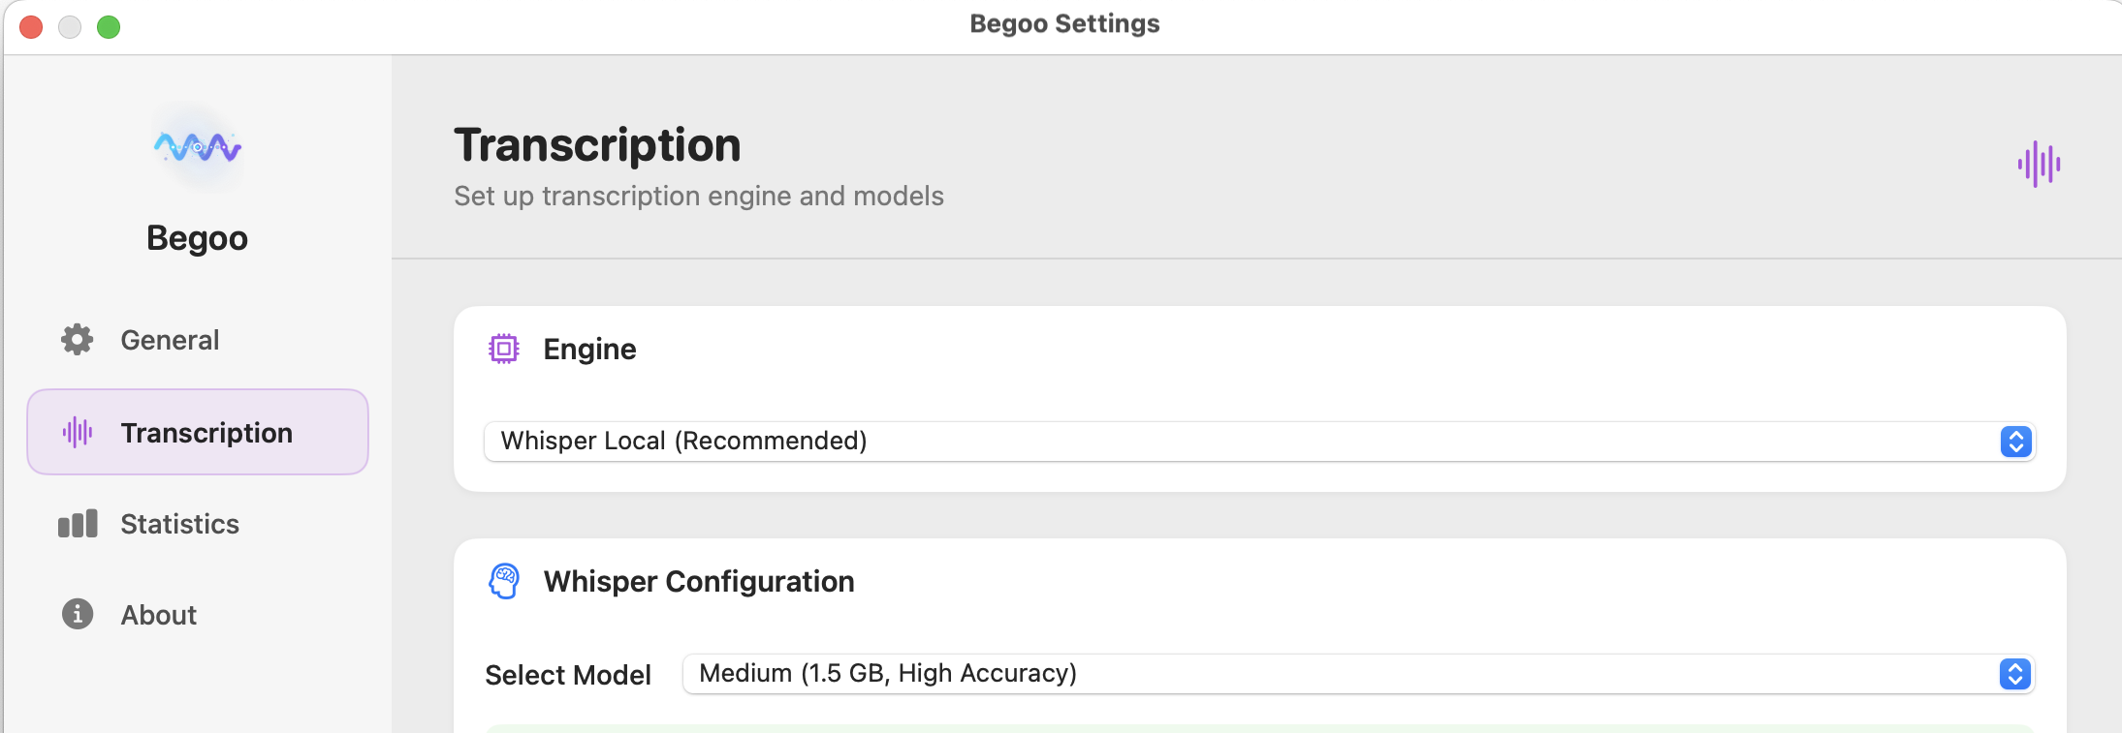Close the Begoo Settings window
The height and width of the screenshot is (733, 2122).
pyautogui.click(x=31, y=27)
